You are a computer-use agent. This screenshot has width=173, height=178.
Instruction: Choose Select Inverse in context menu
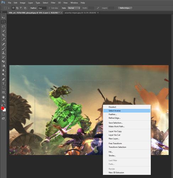click(127, 111)
